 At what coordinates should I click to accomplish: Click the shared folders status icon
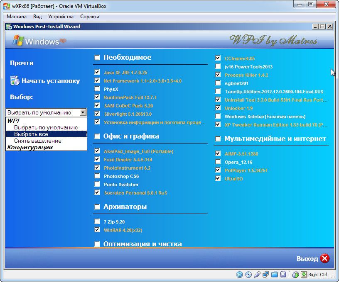[274, 275]
